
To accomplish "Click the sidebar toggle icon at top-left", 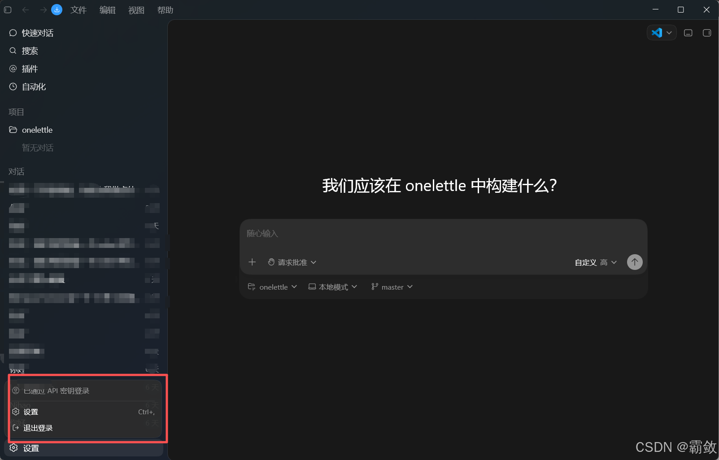I will [8, 10].
